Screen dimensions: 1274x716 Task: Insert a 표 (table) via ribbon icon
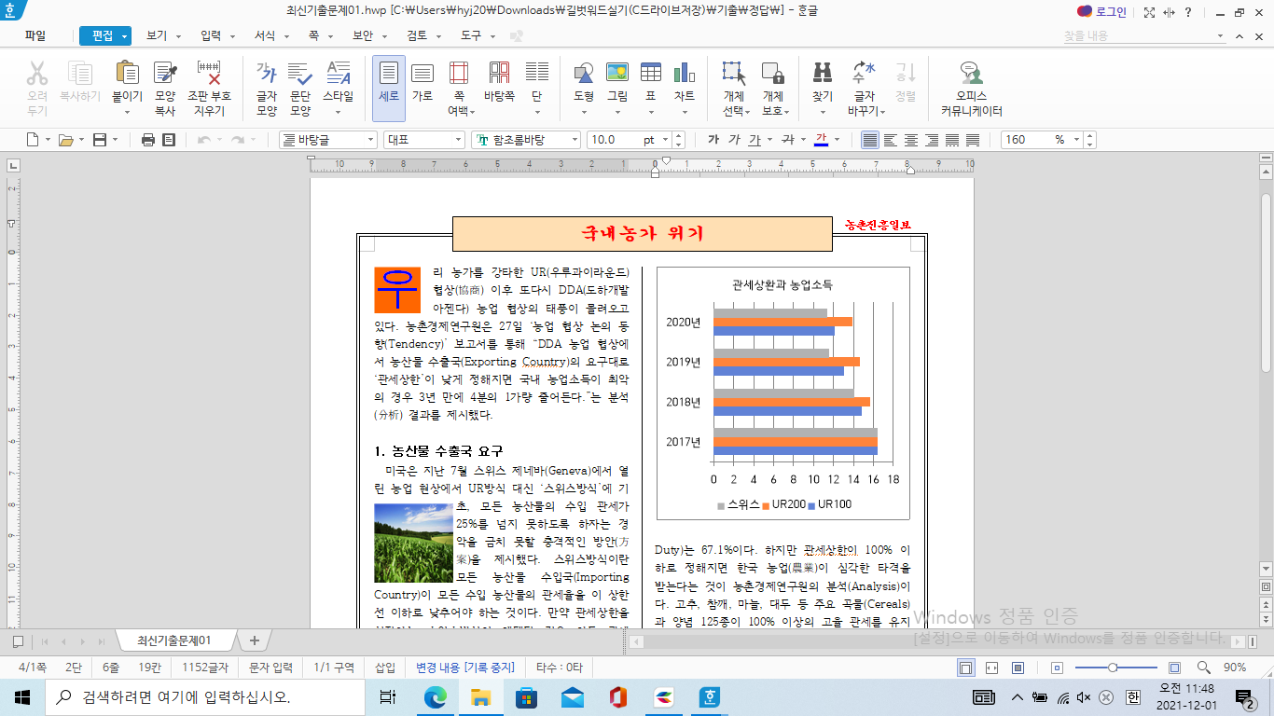tap(651, 74)
